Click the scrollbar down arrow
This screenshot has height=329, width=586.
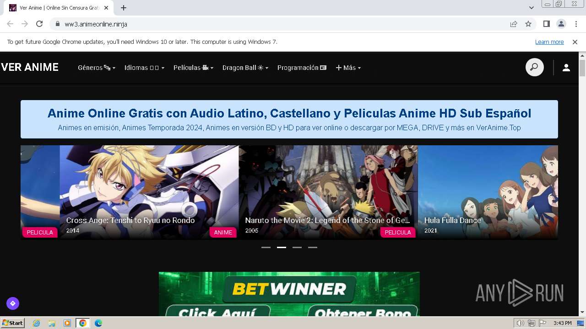coord(582,313)
